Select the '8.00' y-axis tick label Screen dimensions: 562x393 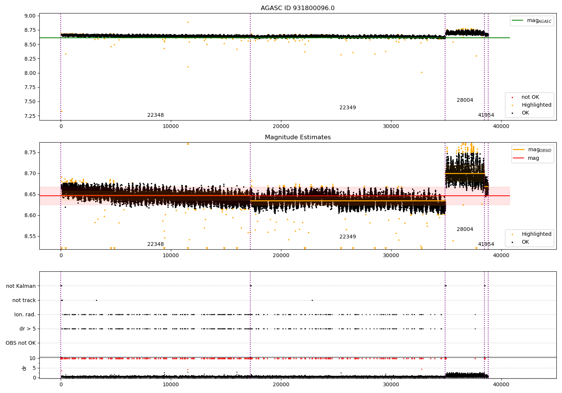[30, 73]
